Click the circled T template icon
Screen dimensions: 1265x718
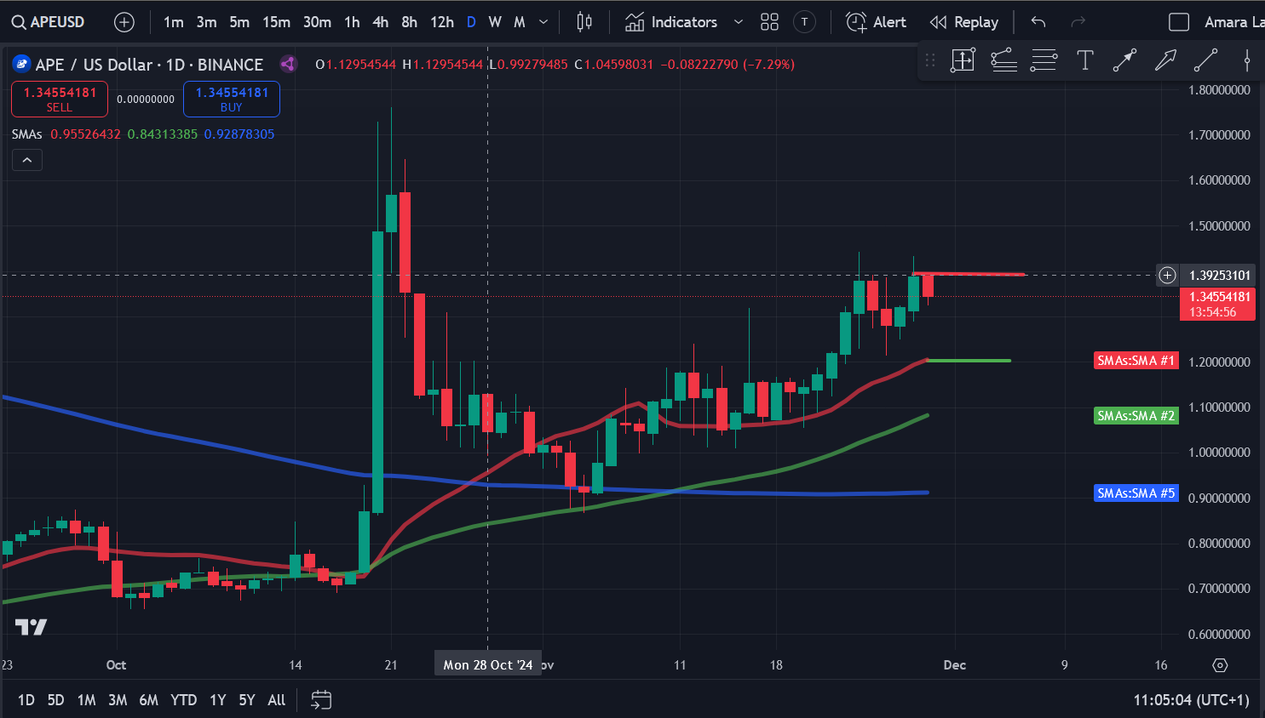804,22
